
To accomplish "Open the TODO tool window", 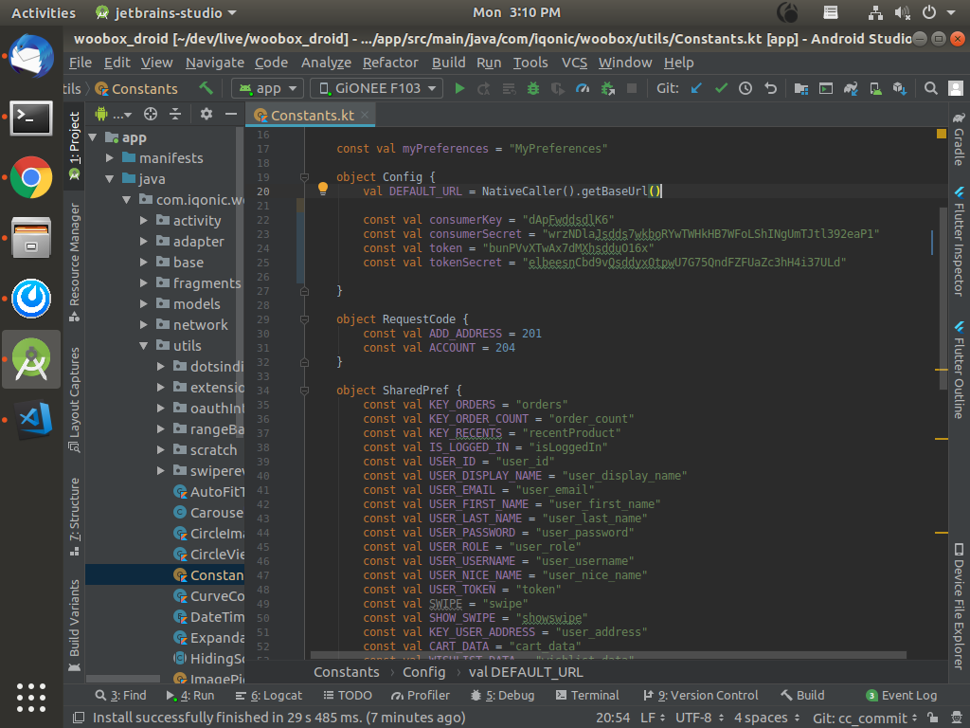I will tap(348, 695).
